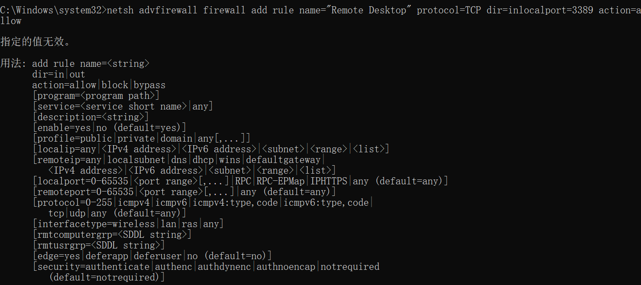Click the error message 指定的值无效。
The height and width of the screenshot is (285, 641).
point(35,42)
